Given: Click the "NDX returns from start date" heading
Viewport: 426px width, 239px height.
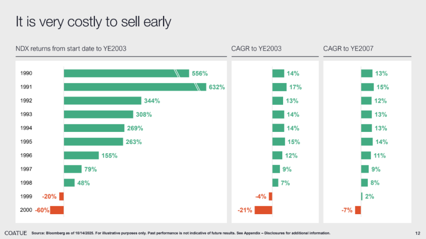Looking at the screenshot, I should click(x=71, y=48).
